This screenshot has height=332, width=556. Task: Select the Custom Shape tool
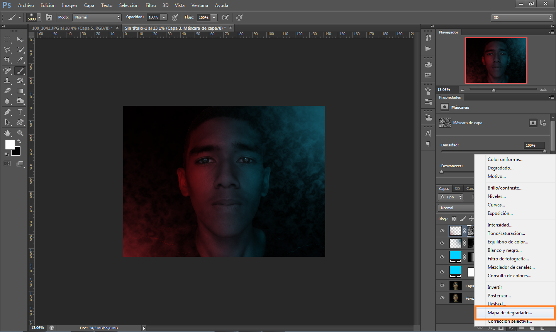coord(20,122)
